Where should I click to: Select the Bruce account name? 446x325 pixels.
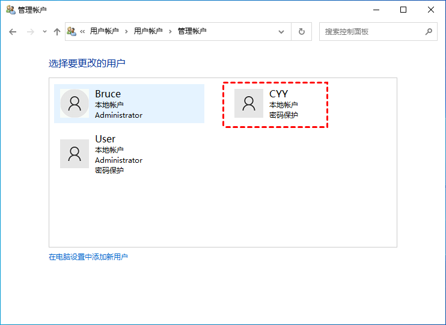click(x=108, y=94)
